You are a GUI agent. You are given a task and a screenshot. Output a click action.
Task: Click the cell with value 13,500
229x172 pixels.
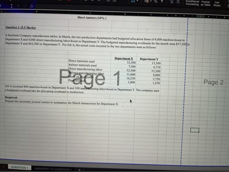click(156, 63)
